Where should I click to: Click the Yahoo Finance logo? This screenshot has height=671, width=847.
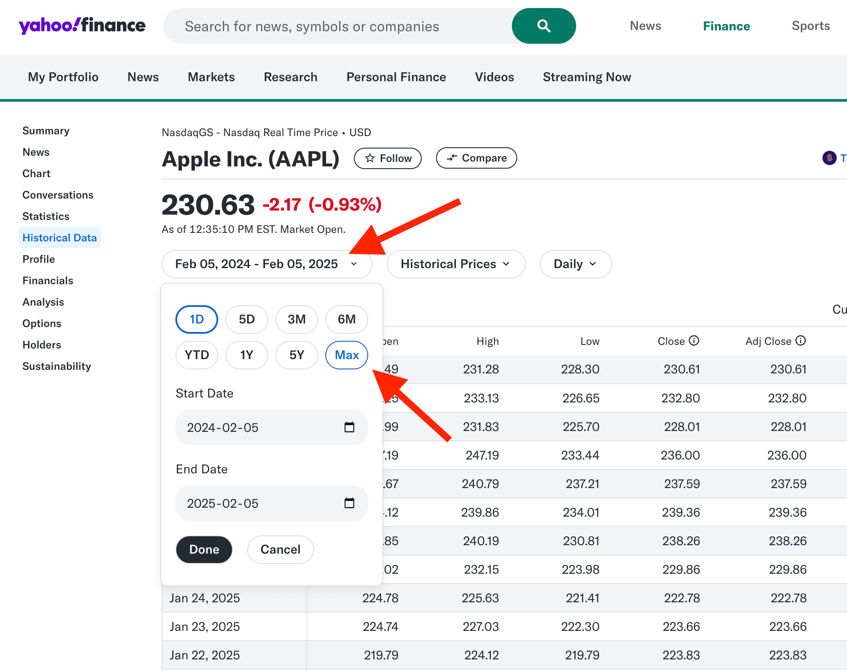pyautogui.click(x=82, y=26)
